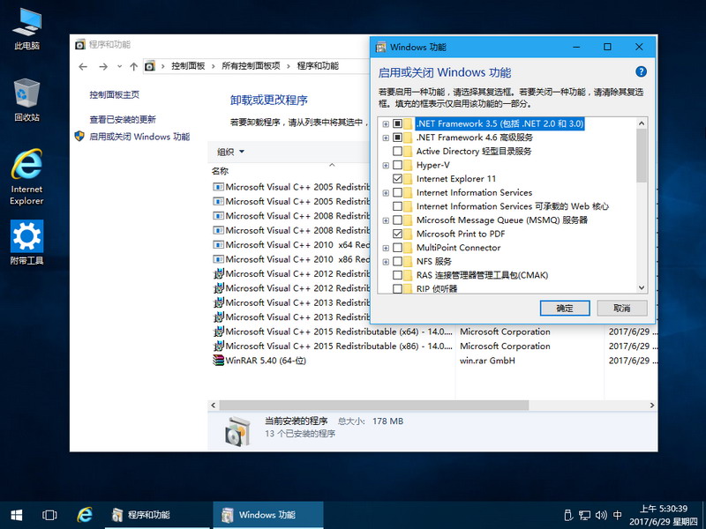Toggle the .NET Framework 4.6 高级服务 checkbox
Viewport: 706px width, 529px height.
pos(398,138)
